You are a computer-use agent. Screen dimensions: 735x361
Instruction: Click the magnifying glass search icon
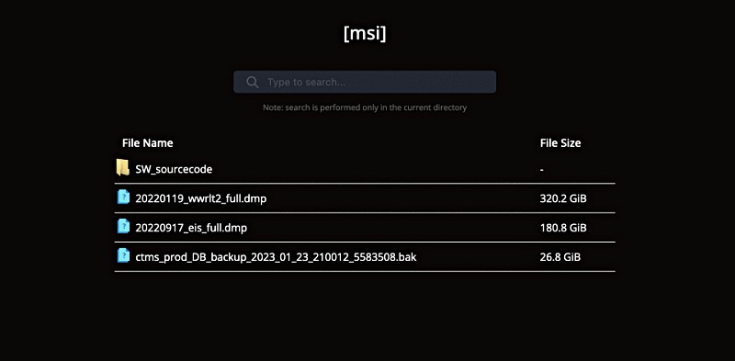[252, 83]
